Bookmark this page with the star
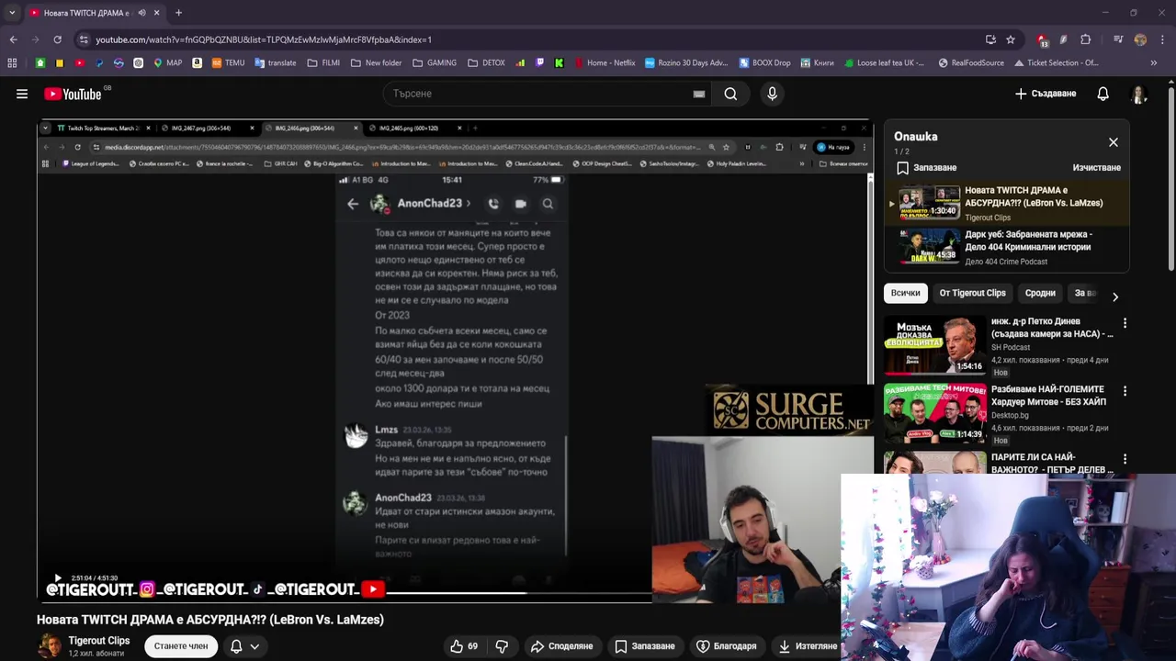 click(x=1011, y=39)
